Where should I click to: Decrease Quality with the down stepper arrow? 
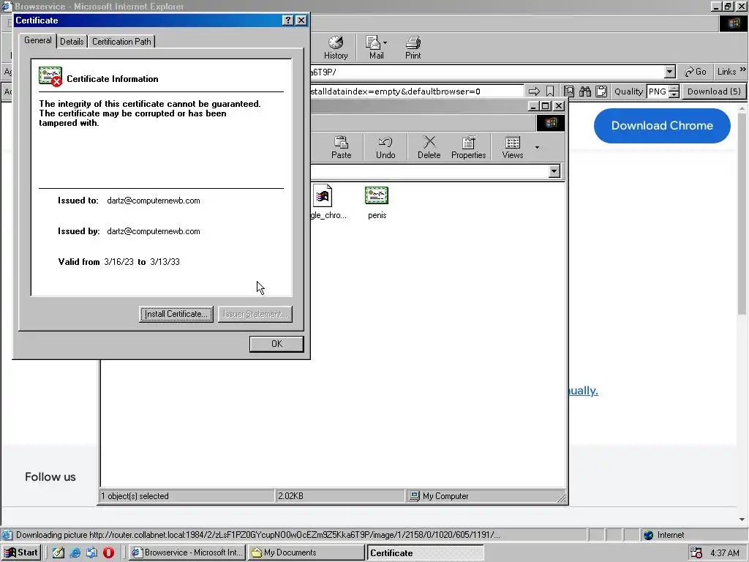(674, 94)
